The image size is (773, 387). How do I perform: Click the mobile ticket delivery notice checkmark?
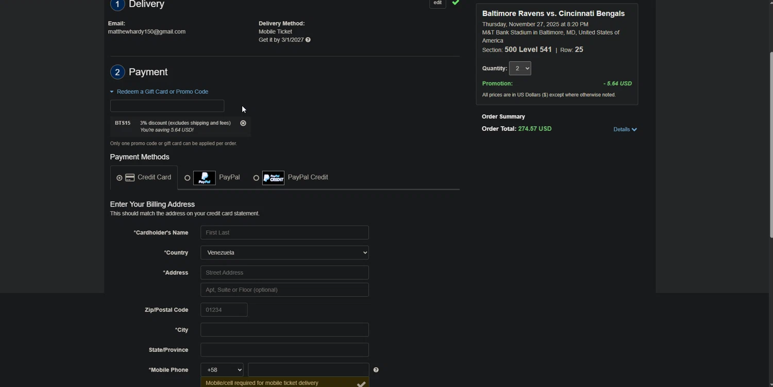coord(361,384)
